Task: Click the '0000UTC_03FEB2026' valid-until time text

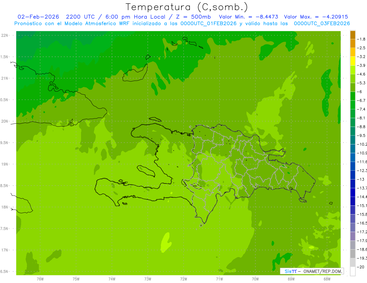Action: click(322, 24)
